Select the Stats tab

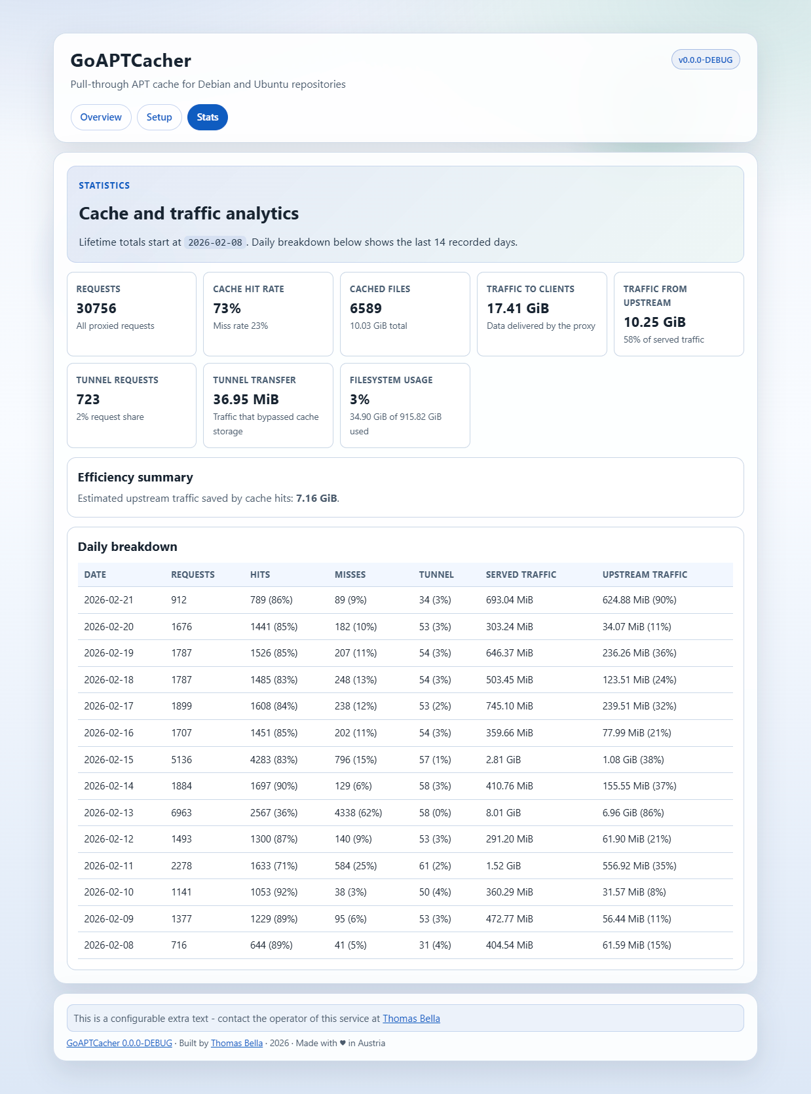point(207,117)
